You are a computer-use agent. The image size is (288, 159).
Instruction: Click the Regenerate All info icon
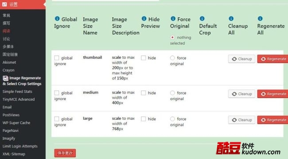tap(260, 19)
